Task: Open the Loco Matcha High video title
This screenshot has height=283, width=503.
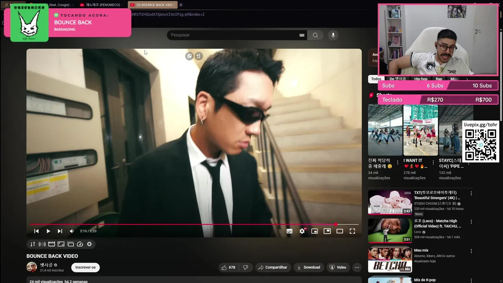Action: 437,224
